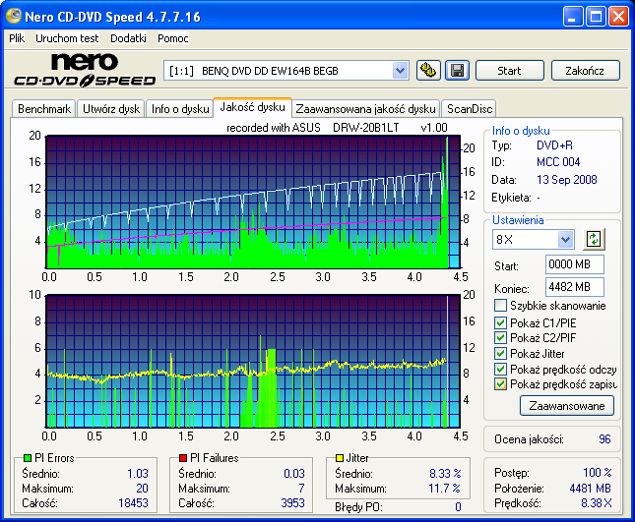Toggle Szybkie skanowanie checkbox
This screenshot has height=522, width=635.
tap(500, 306)
